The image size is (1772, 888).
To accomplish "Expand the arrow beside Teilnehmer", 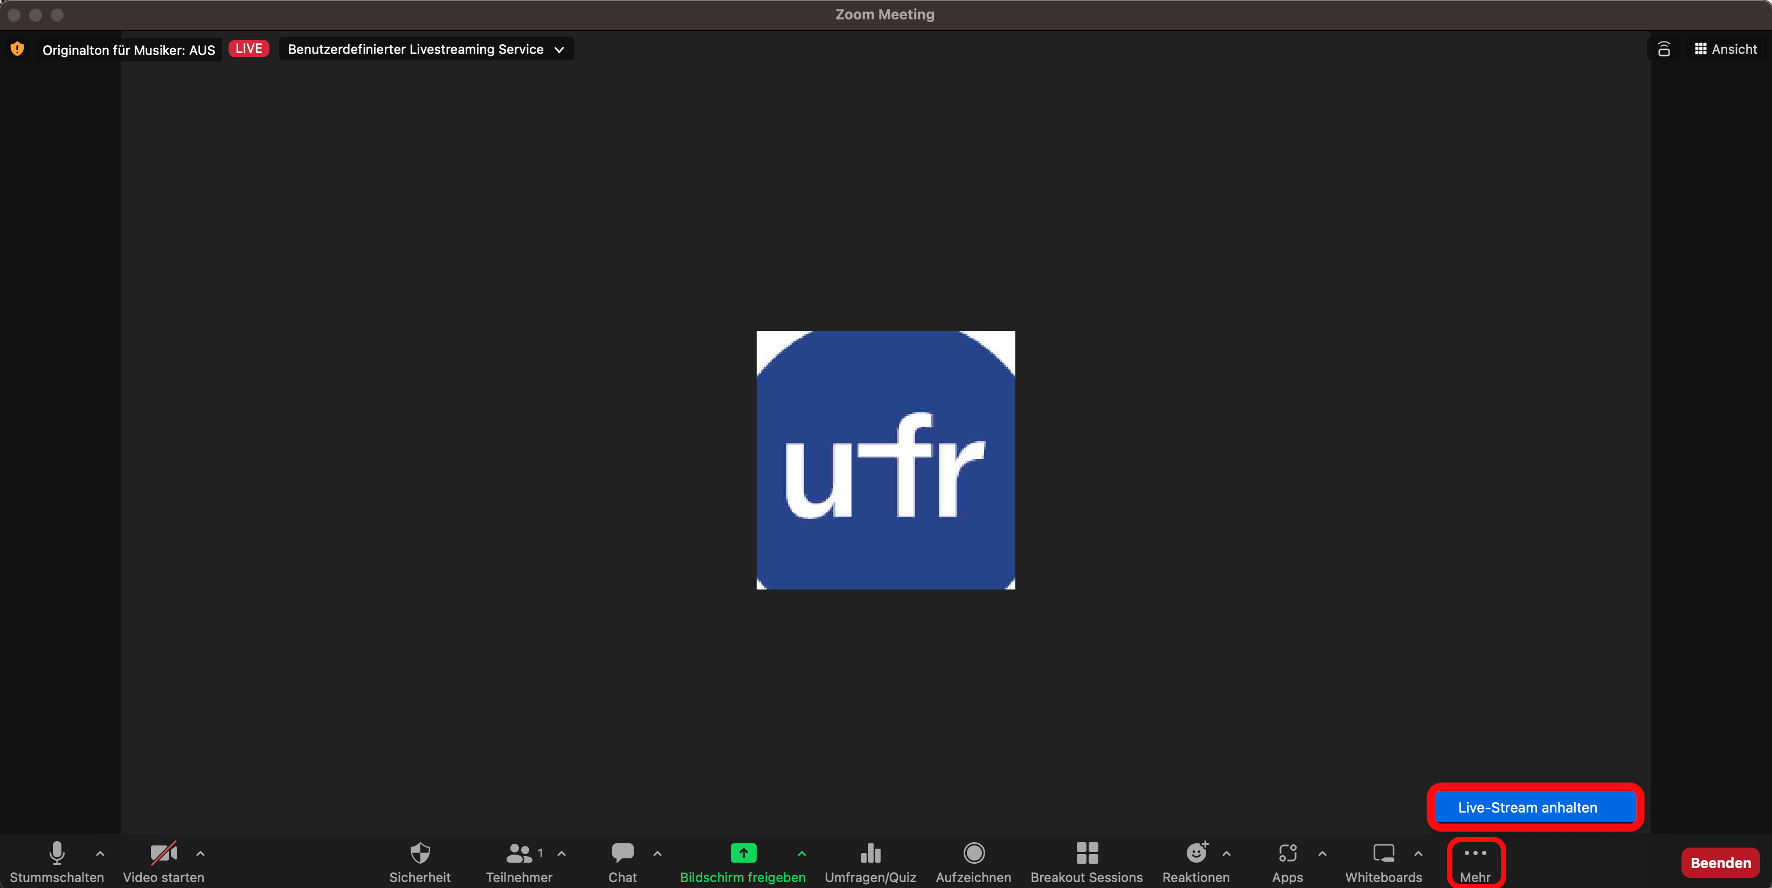I will click(x=562, y=854).
